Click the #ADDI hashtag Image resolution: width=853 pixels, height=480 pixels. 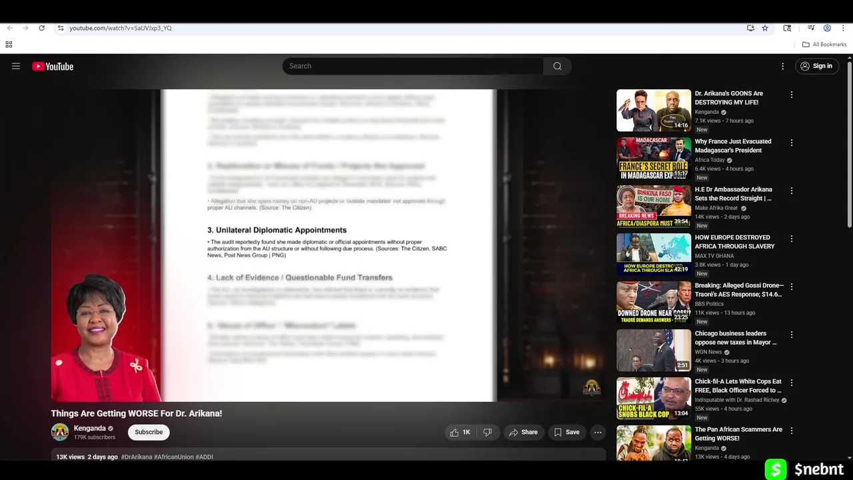(204, 457)
